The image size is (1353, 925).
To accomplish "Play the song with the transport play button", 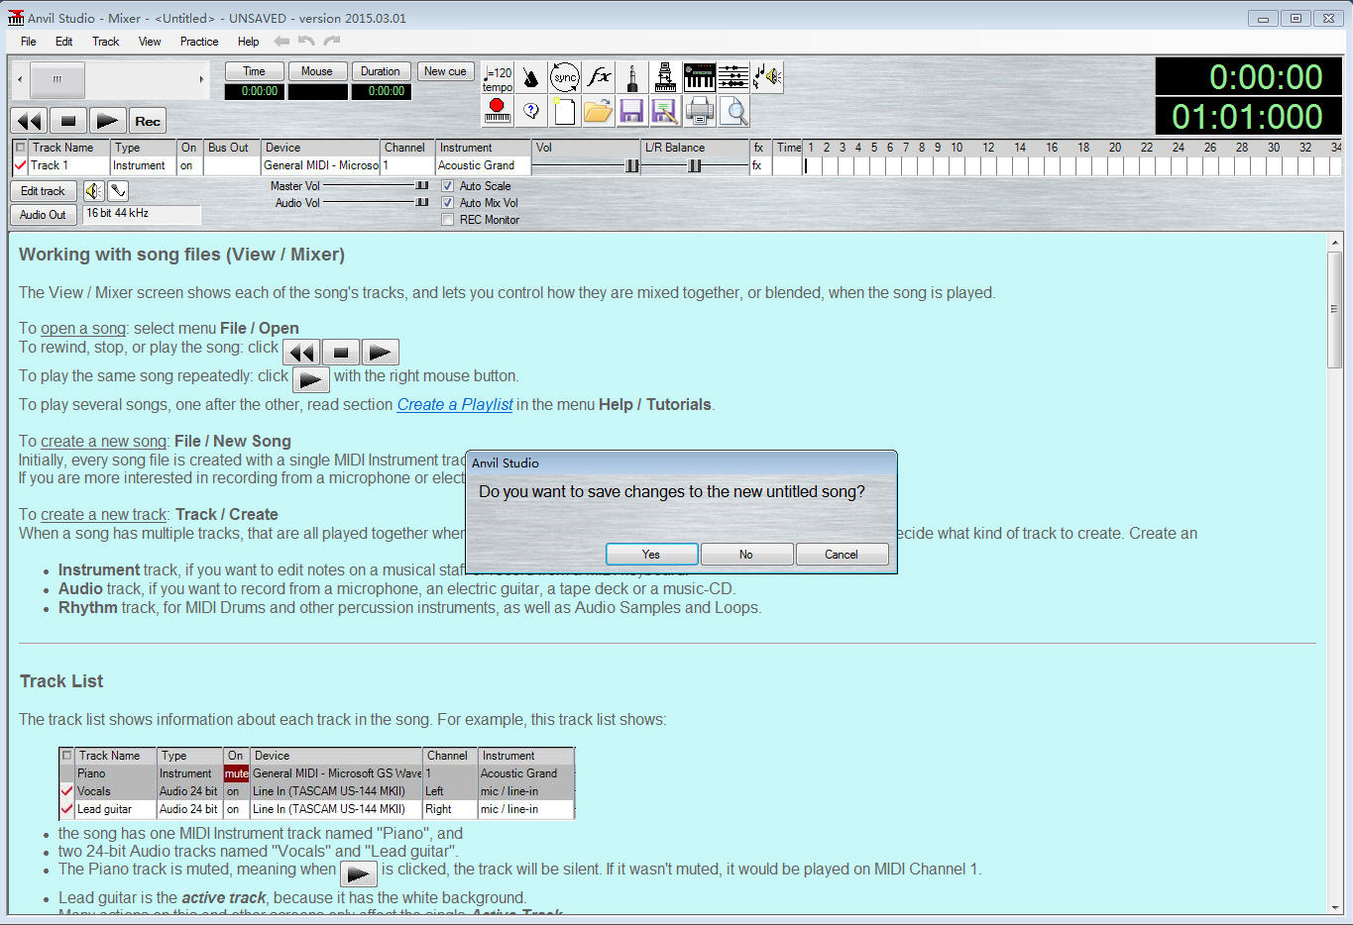I will coord(107,121).
